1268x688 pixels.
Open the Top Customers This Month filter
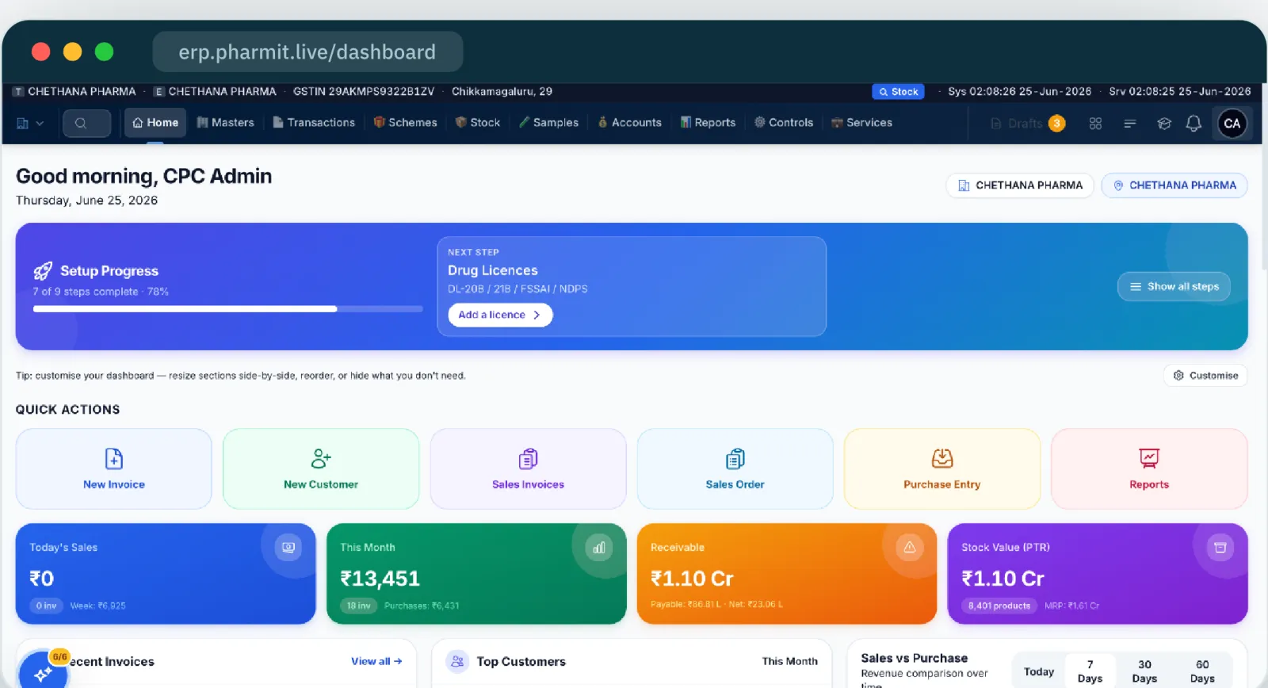click(x=789, y=662)
